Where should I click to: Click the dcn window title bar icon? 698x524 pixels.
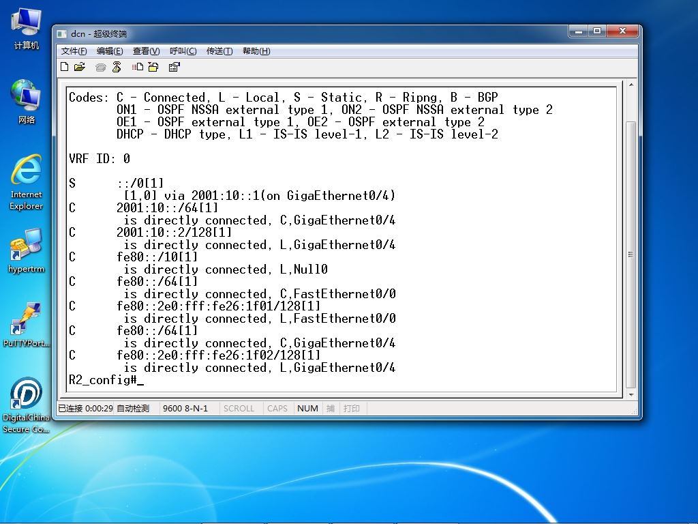(x=62, y=34)
